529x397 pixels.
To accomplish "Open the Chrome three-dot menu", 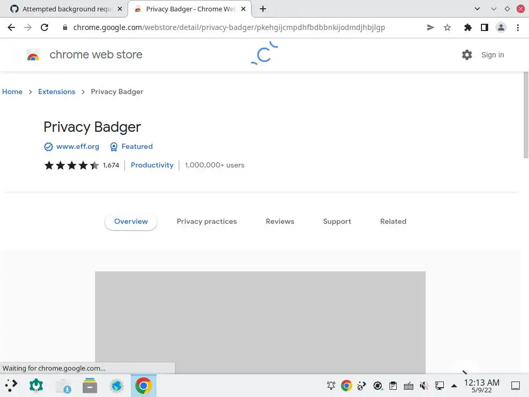I will click(x=518, y=27).
